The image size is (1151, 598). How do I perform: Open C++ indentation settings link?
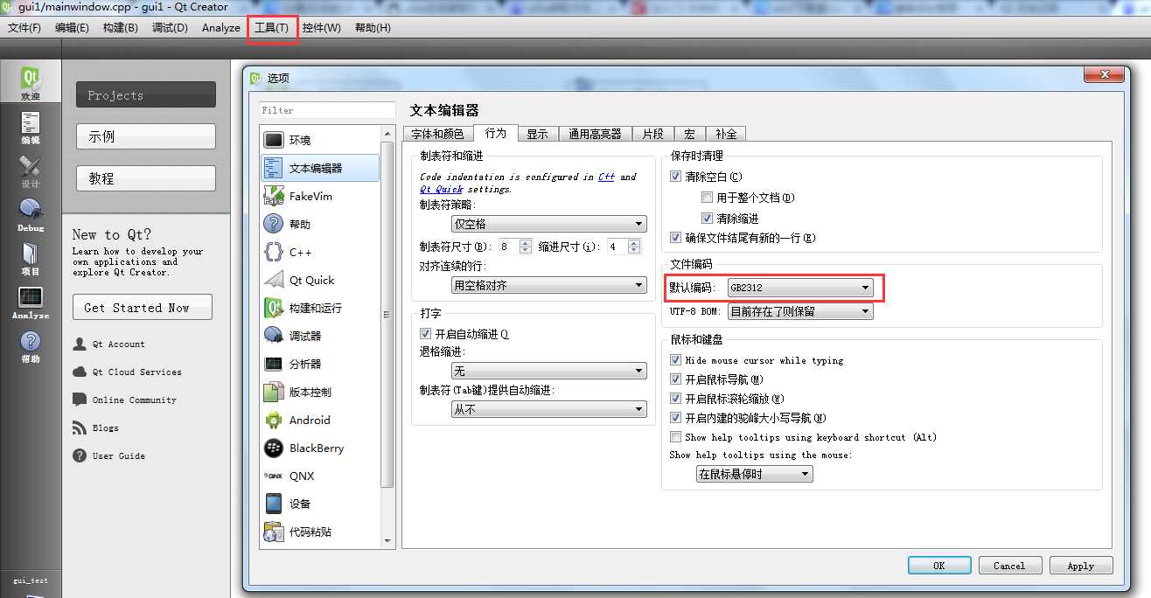[x=607, y=177]
